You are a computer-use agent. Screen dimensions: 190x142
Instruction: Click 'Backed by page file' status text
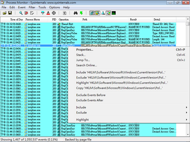point(78,139)
